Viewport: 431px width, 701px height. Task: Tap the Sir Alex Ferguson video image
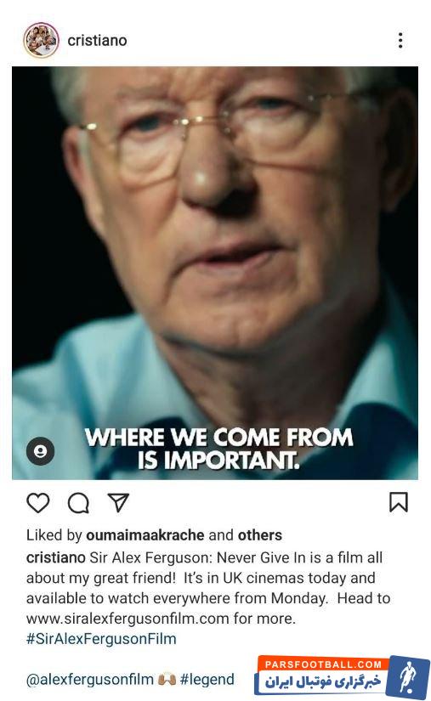coord(215,273)
